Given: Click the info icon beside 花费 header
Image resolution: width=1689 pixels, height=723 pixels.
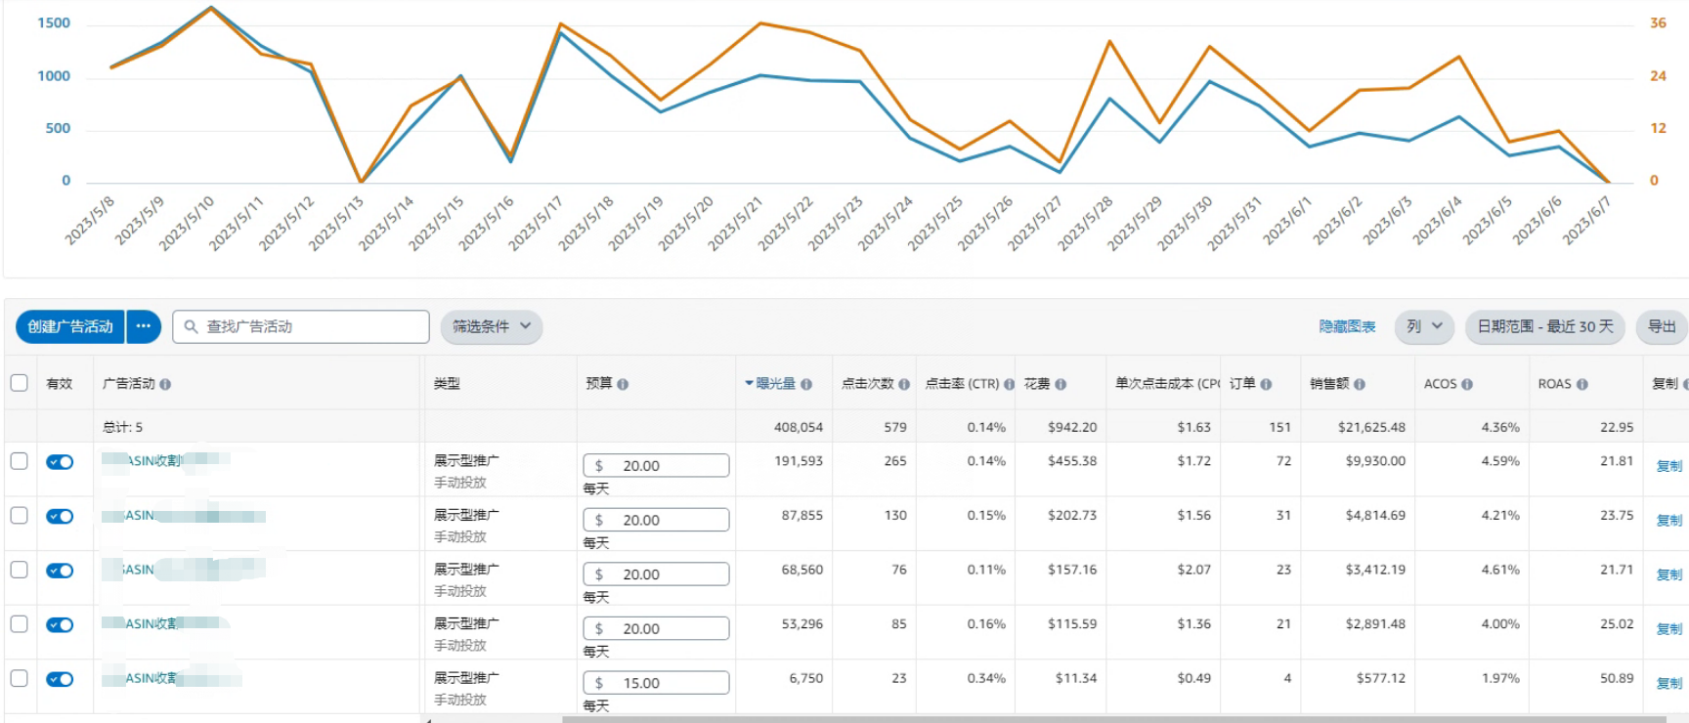Looking at the screenshot, I should (1061, 385).
